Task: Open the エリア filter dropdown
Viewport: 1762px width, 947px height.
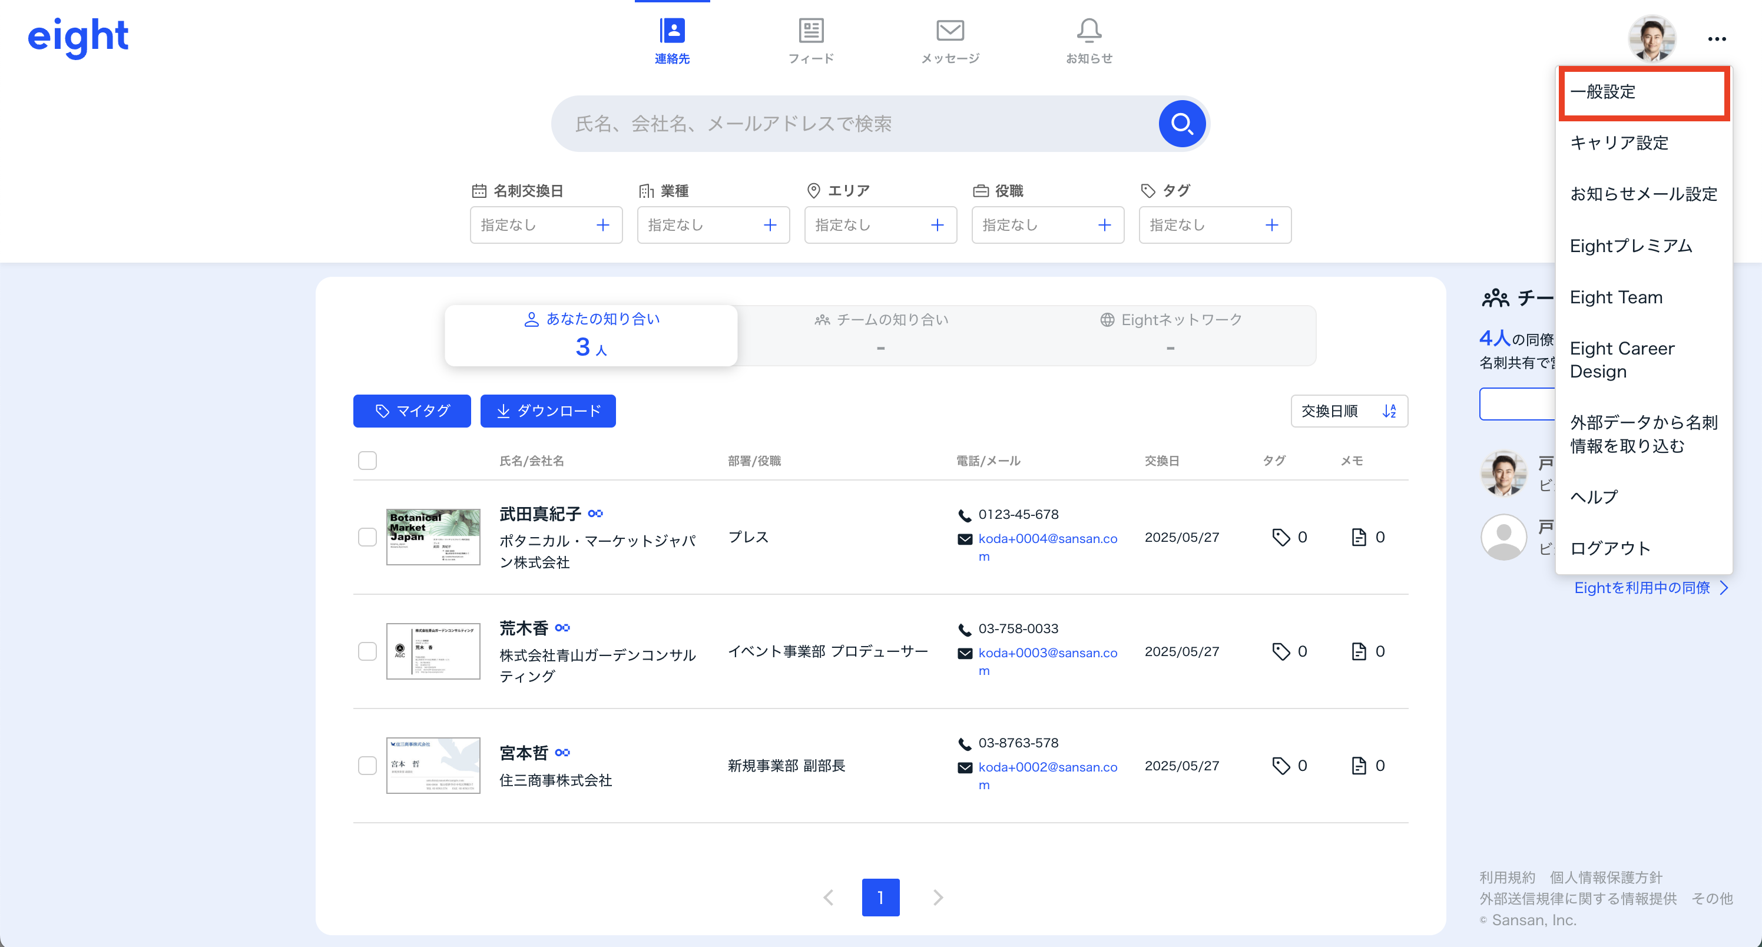Action: click(880, 224)
